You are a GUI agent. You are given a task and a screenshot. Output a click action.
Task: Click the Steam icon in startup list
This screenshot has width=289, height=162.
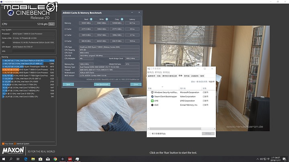point(152,97)
